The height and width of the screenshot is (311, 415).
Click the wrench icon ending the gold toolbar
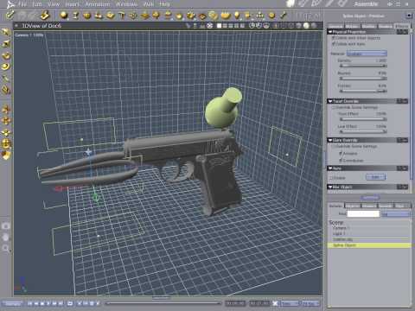[284, 15]
